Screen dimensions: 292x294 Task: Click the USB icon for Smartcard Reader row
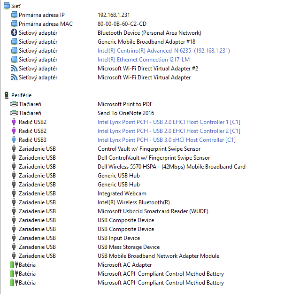click(x=14, y=211)
